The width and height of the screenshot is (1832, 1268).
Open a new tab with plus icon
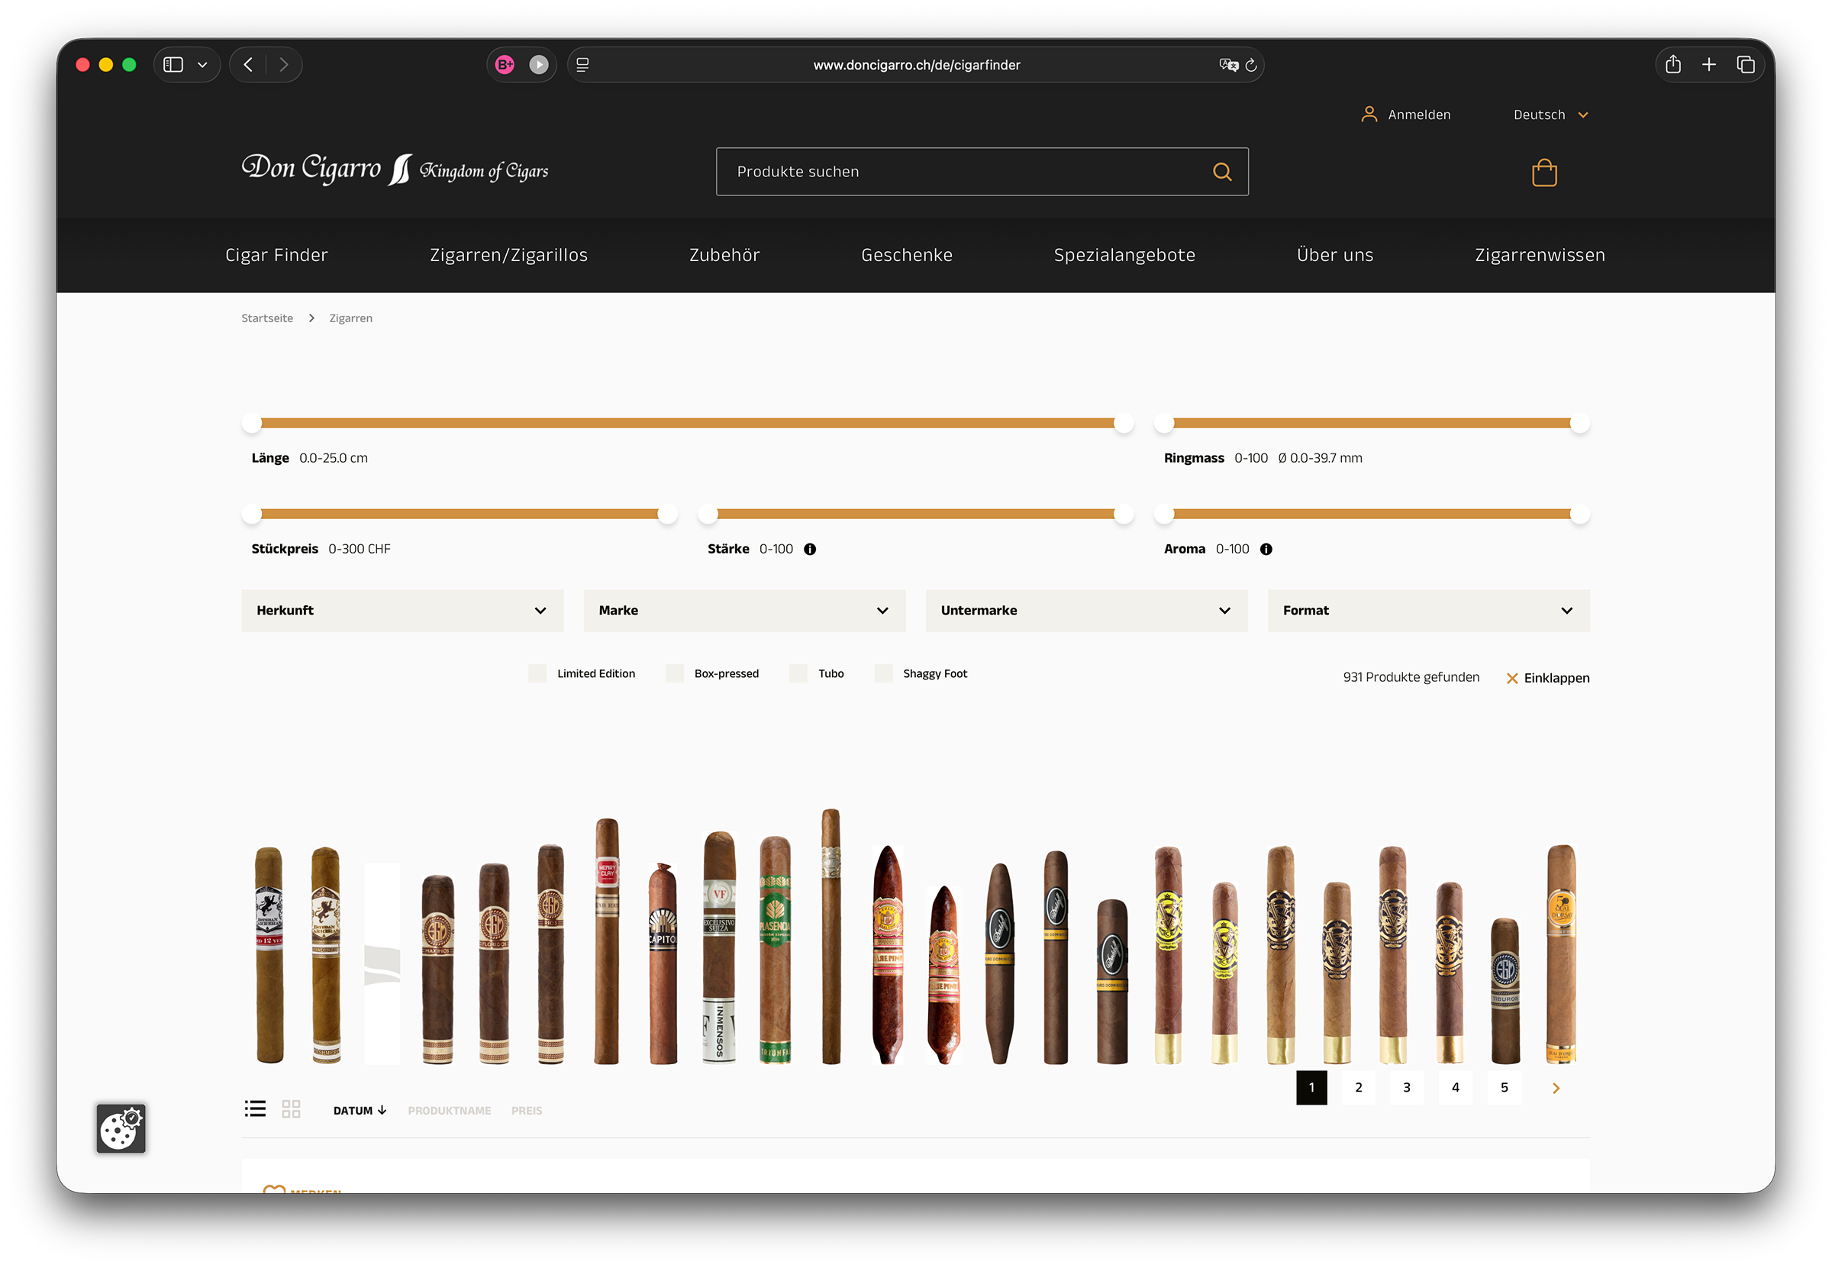[x=1709, y=64]
